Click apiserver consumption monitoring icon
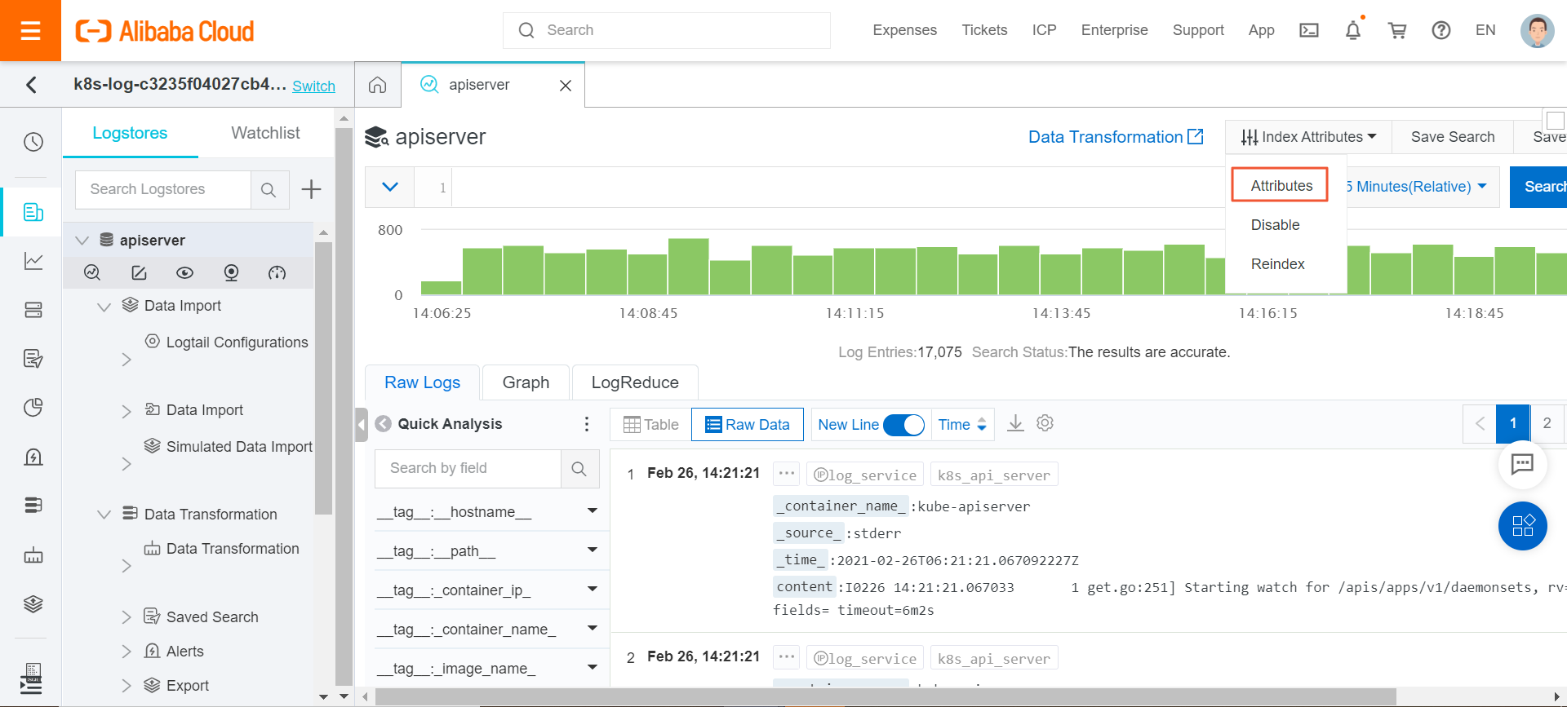 [x=231, y=272]
